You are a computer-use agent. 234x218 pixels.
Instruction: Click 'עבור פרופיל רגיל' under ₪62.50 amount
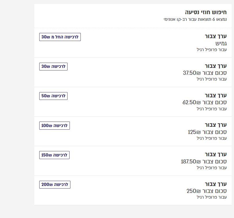pos(211,109)
